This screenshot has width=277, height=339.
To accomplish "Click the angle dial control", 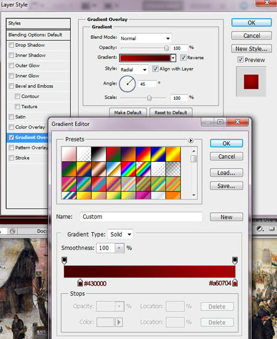I will coord(127,84).
